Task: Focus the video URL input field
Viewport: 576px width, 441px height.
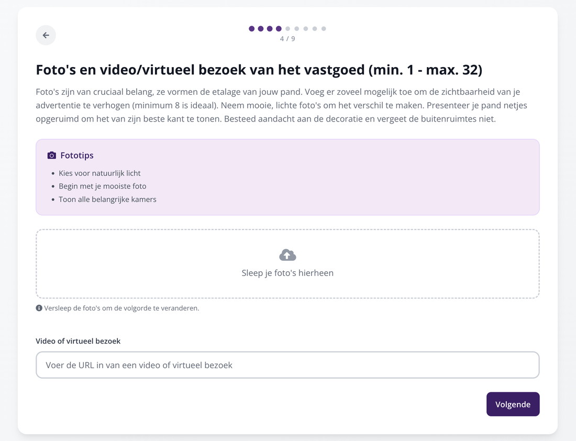Action: 287,365
